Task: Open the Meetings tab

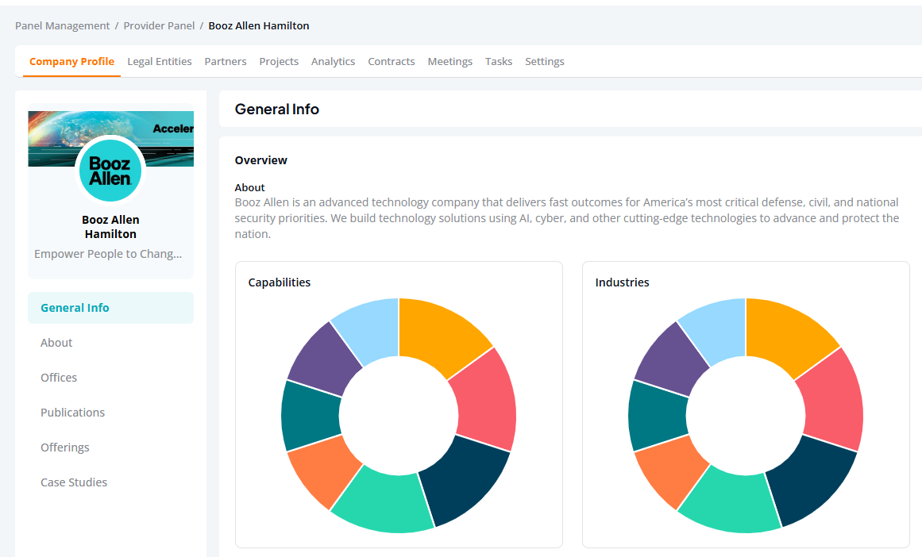Action: point(449,62)
